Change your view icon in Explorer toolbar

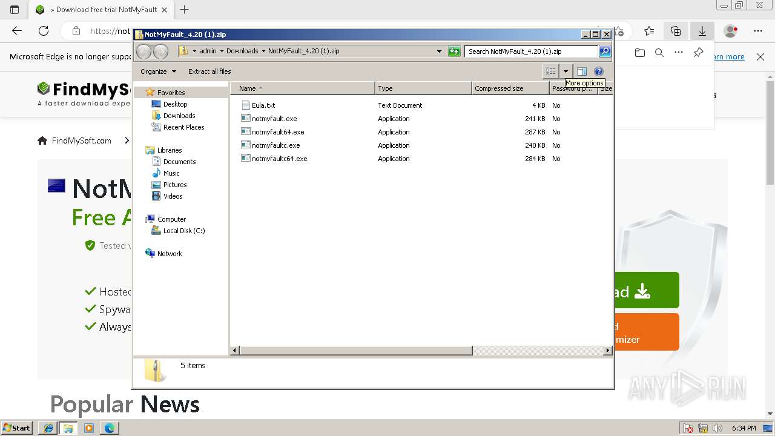tap(550, 71)
